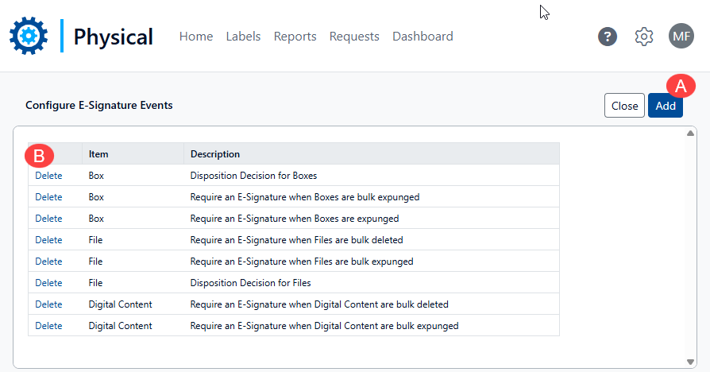Go to the Home menu
Screen dimensions: 710x372
point(196,37)
